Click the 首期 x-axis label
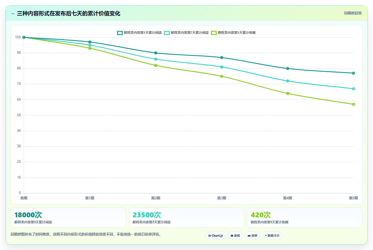The width and height of the screenshot is (373, 250). pyautogui.click(x=24, y=198)
